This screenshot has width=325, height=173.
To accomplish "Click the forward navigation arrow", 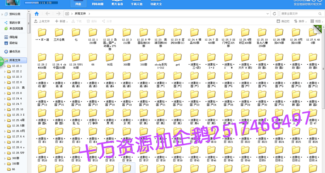I will 58,14.
